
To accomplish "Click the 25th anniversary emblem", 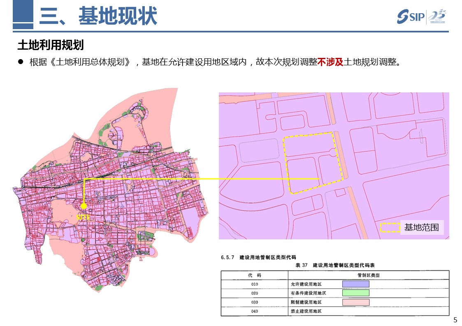I will [x=437, y=16].
